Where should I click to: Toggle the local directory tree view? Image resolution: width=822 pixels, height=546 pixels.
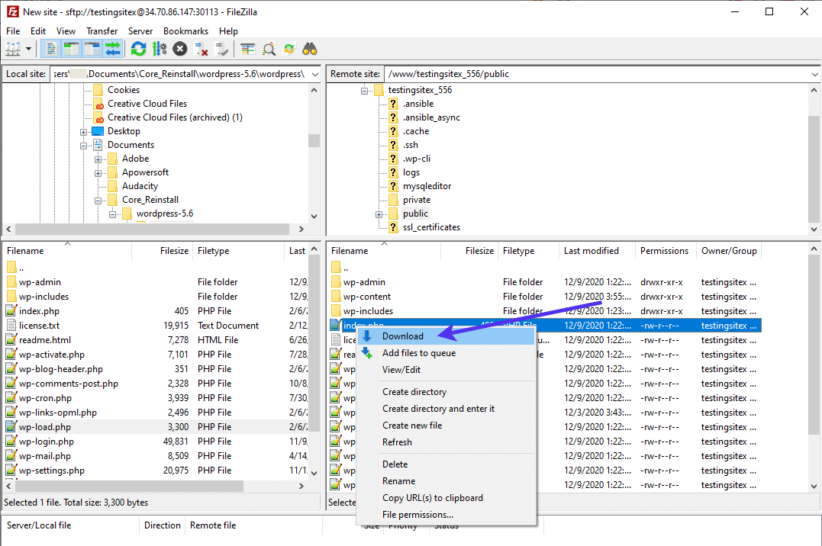(x=70, y=48)
